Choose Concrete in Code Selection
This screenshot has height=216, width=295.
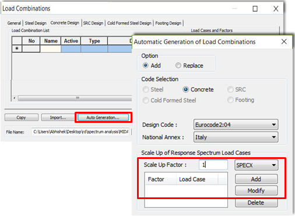[x=186, y=90]
